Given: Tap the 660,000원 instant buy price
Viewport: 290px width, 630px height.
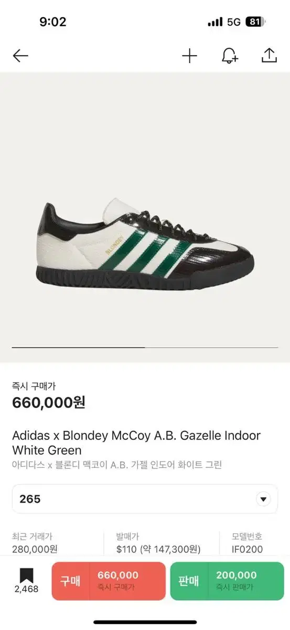Looking at the screenshot, I should pos(49,403).
